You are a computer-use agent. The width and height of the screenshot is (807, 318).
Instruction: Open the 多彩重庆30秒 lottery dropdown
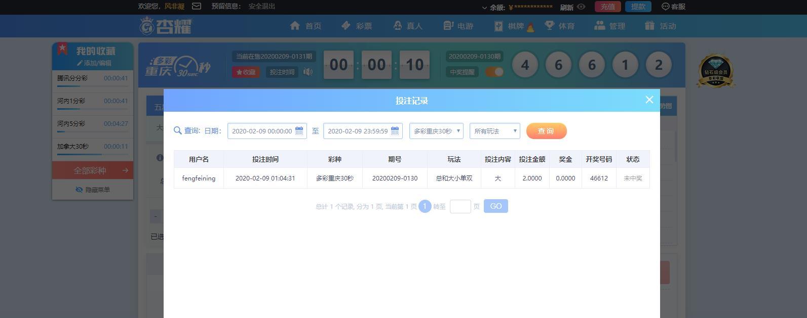pos(436,131)
